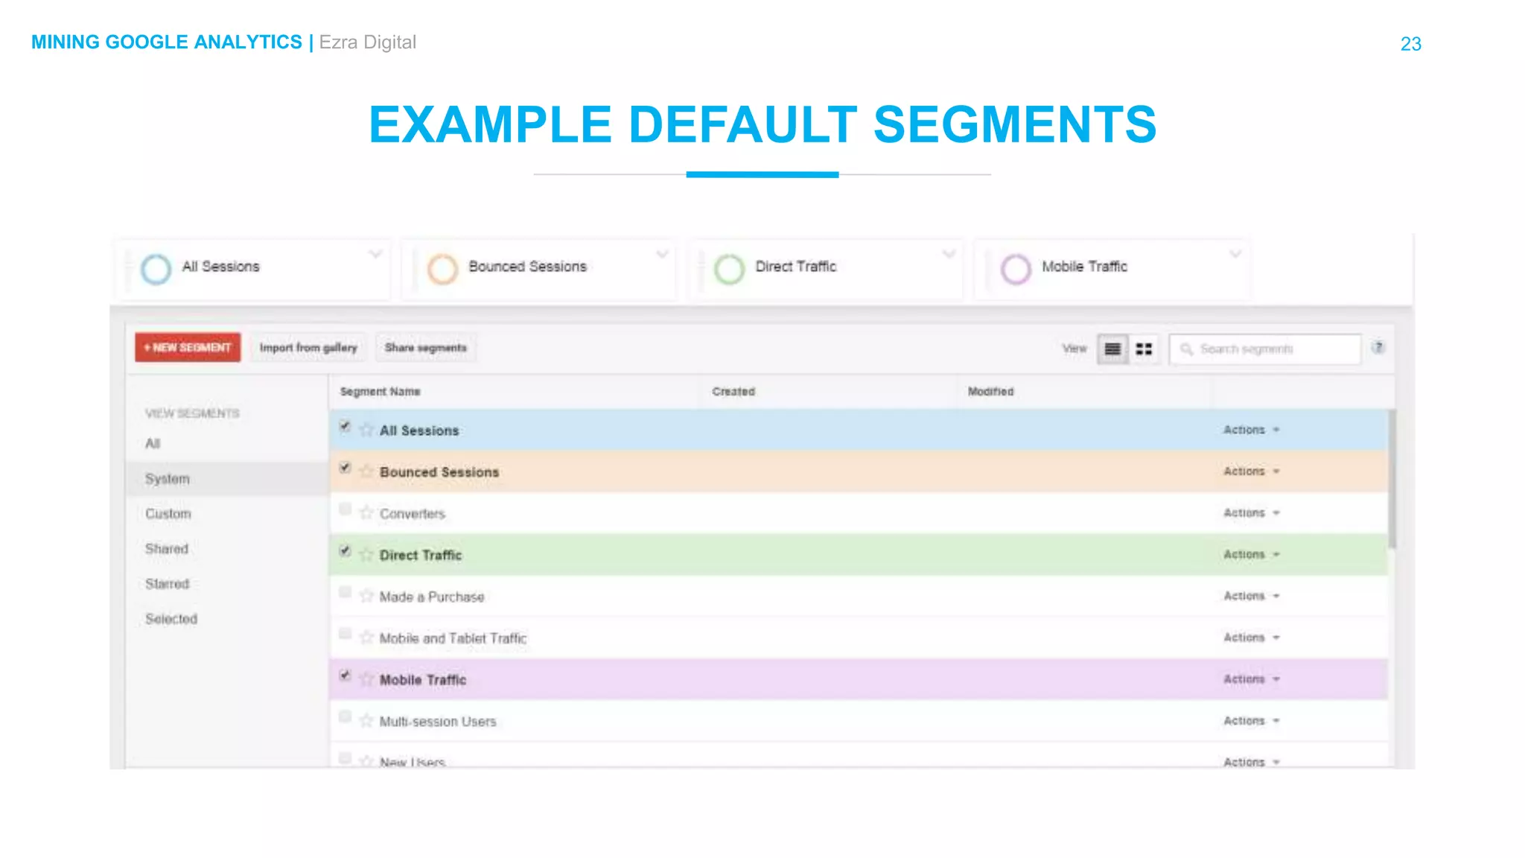Select Custom segments in sidebar
1525x858 pixels.
pyautogui.click(x=168, y=514)
